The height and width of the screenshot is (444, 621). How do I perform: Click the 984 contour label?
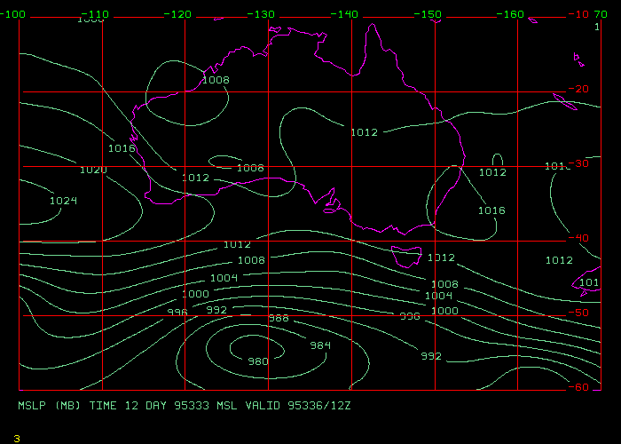pyautogui.click(x=320, y=345)
